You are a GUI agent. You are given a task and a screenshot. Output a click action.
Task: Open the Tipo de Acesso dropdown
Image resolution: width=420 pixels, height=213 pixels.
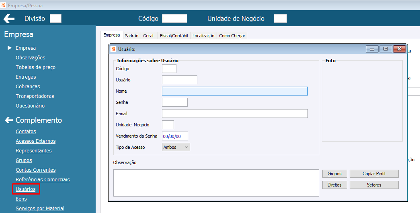[x=176, y=147]
